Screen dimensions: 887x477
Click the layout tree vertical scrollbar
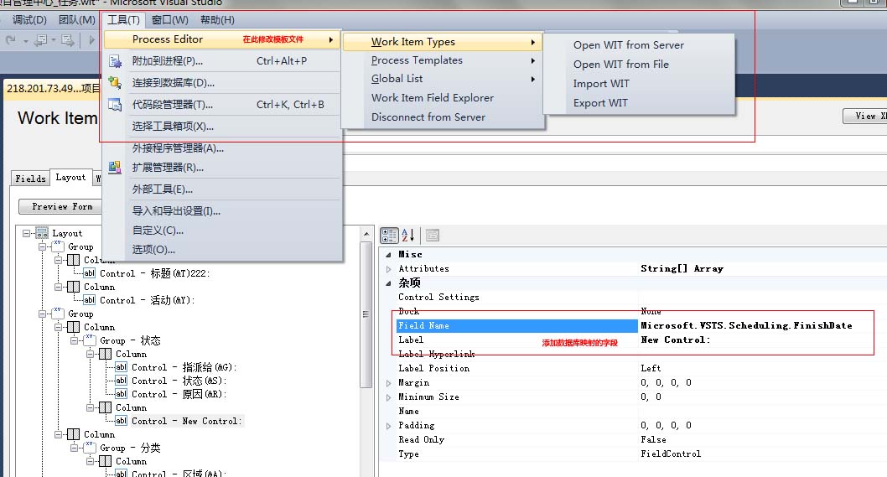tap(366, 314)
